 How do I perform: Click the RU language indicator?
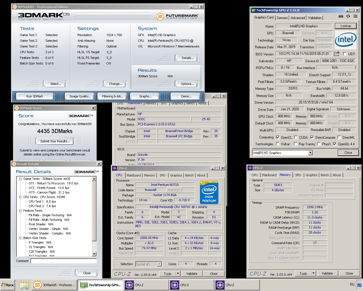(x=352, y=284)
